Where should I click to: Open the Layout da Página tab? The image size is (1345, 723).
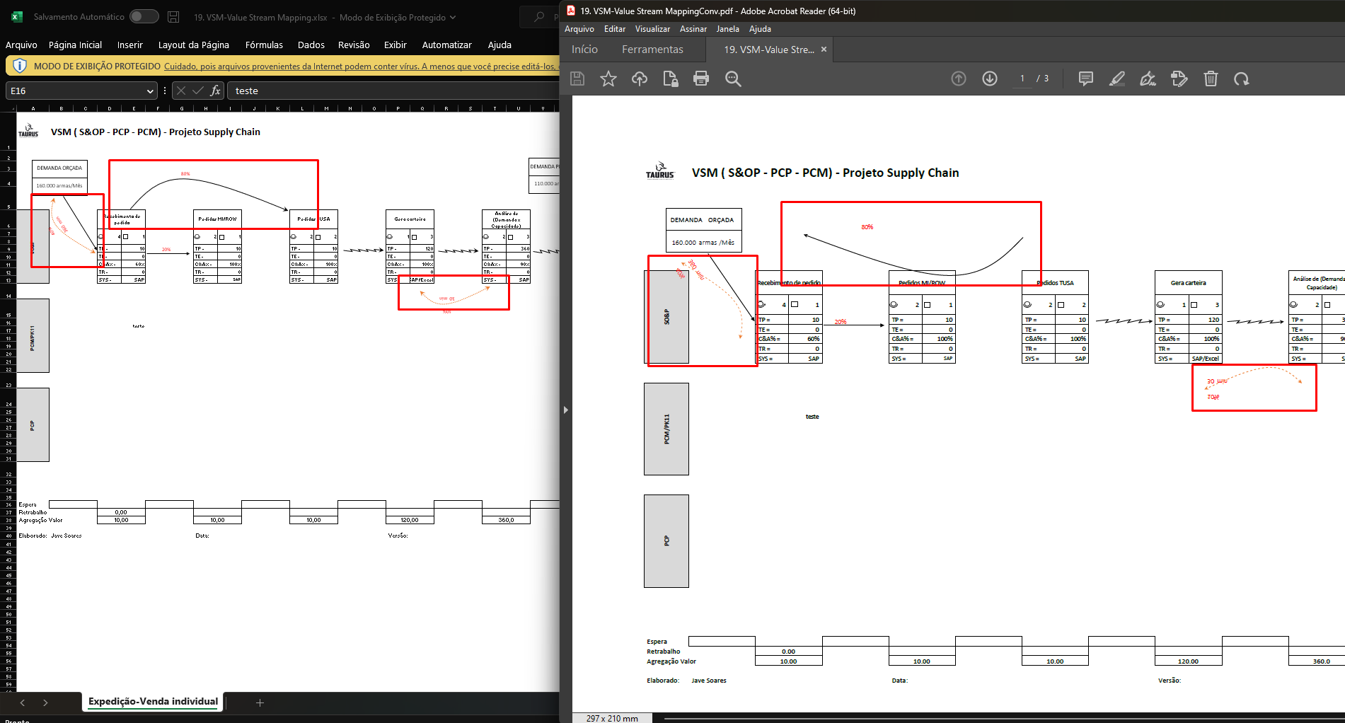click(x=194, y=45)
